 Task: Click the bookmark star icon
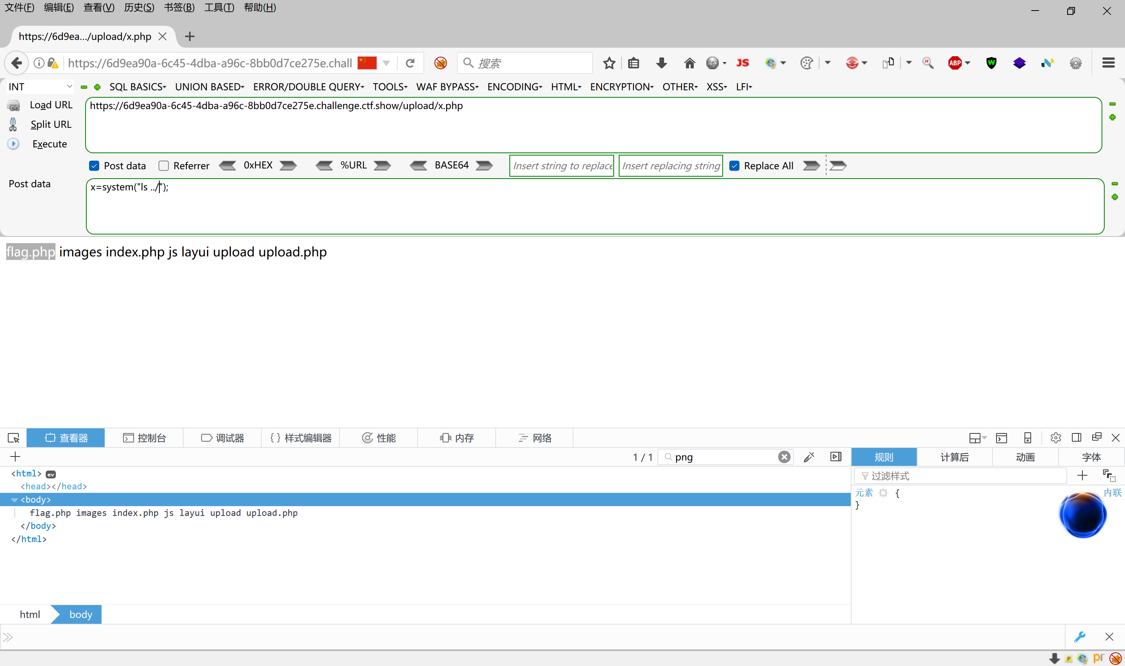point(609,63)
